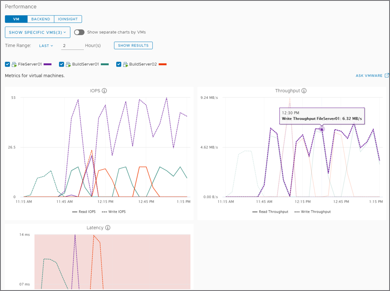Expand the Last time range dropdown

point(46,46)
